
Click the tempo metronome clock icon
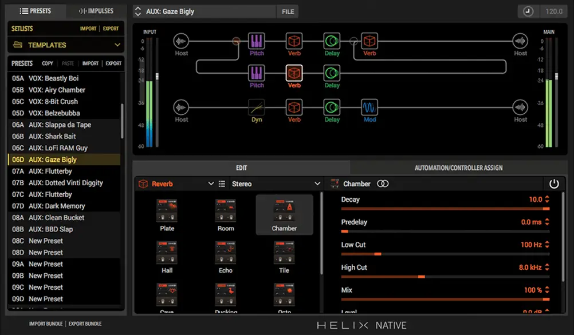pos(528,11)
